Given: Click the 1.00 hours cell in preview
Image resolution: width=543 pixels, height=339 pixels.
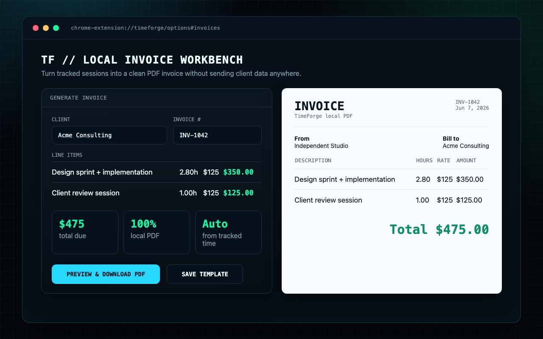Looking at the screenshot, I should (423, 200).
